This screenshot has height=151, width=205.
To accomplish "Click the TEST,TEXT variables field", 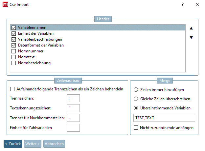I will [x=164, y=118].
